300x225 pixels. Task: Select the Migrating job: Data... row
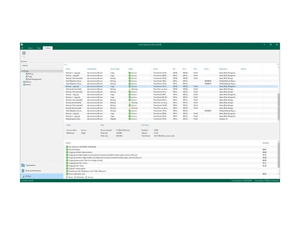tap(171, 119)
